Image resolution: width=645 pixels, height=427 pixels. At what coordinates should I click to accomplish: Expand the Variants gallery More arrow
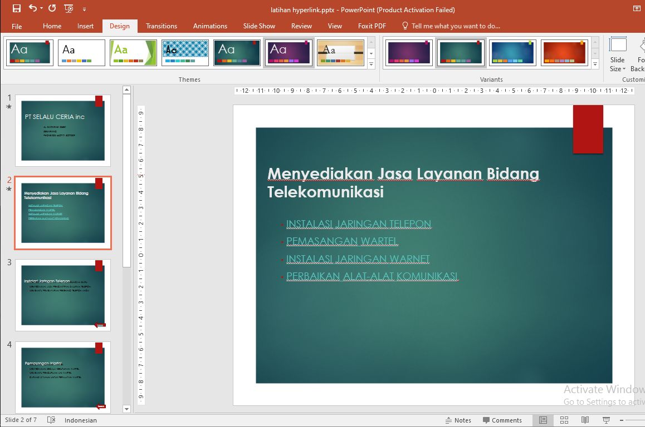coord(595,65)
